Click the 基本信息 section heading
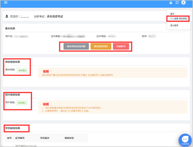 tap(10, 28)
